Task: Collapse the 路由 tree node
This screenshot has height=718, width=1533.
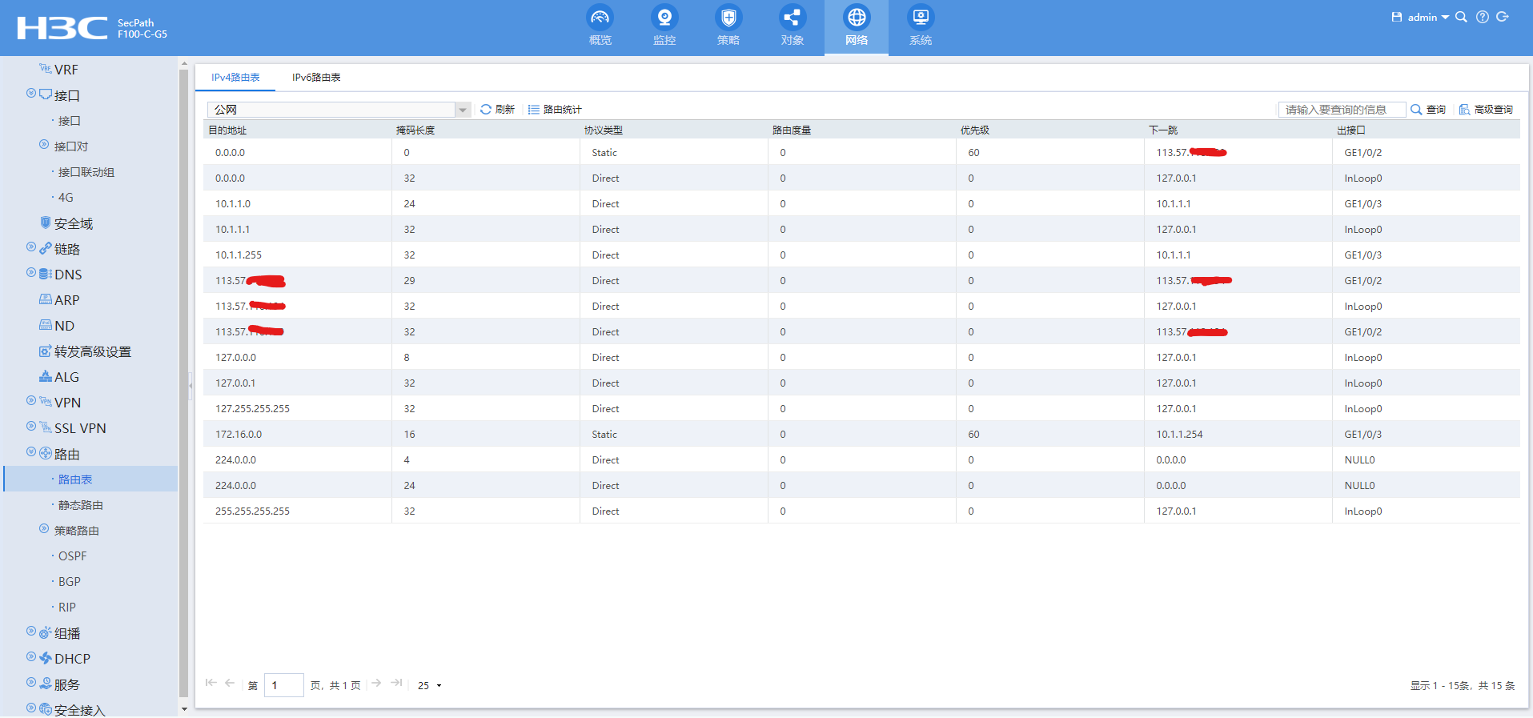Action: click(31, 452)
